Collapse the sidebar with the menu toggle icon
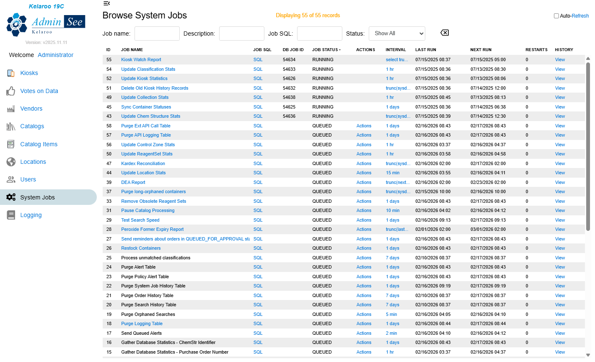Image resolution: width=595 pixels, height=362 pixels. click(x=106, y=3)
